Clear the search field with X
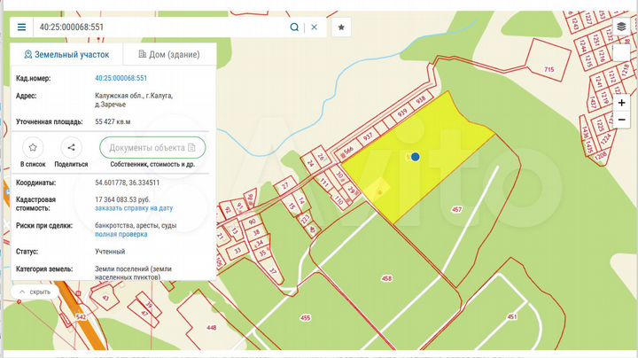 pyautogui.click(x=314, y=27)
